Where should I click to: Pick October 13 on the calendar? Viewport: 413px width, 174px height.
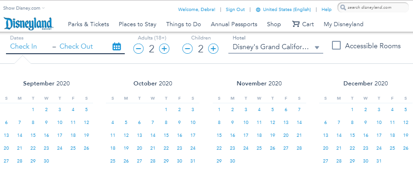point(140,135)
